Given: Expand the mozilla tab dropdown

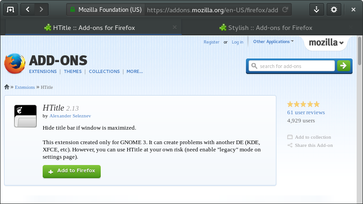Looking at the screenshot, I should 326,43.
